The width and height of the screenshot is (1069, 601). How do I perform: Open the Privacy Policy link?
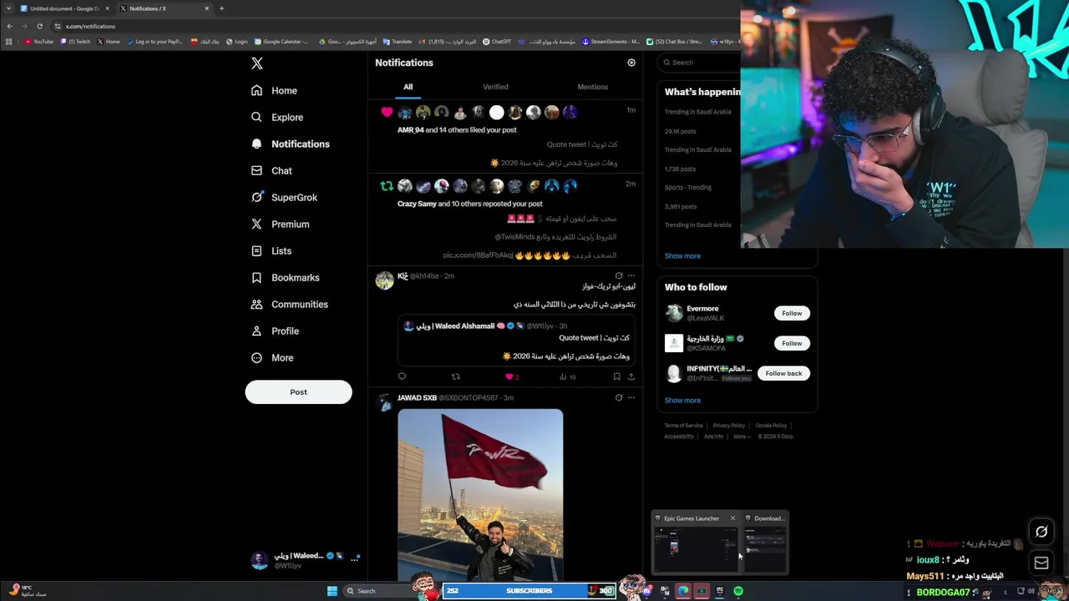[x=729, y=426]
